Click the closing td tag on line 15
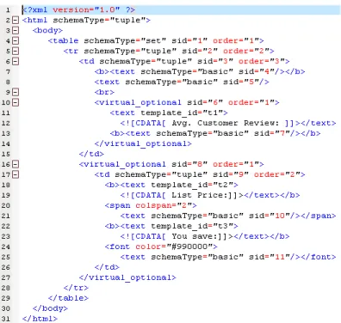The height and width of the screenshot is (323, 341). pyautogui.click(x=91, y=154)
